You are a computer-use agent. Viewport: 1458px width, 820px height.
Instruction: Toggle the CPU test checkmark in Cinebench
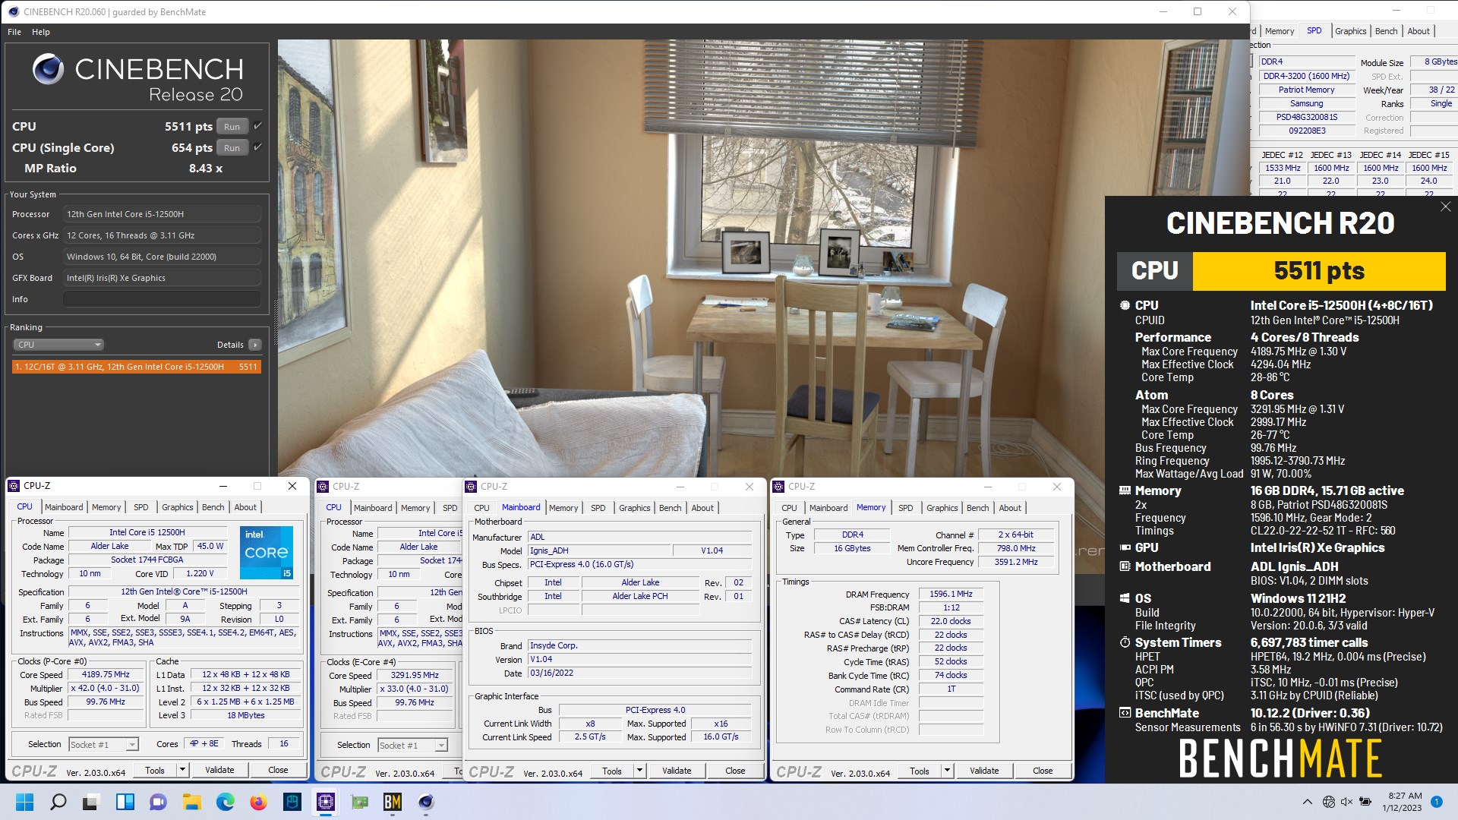257,126
